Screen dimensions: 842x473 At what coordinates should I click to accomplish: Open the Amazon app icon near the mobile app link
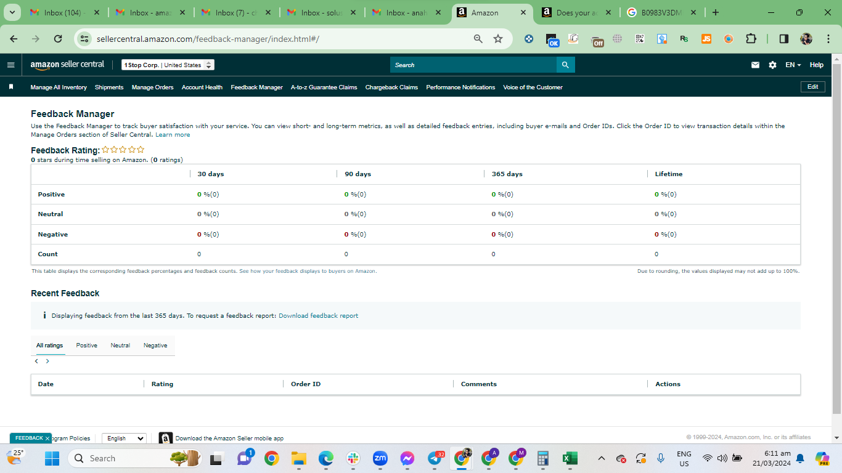pos(165,439)
